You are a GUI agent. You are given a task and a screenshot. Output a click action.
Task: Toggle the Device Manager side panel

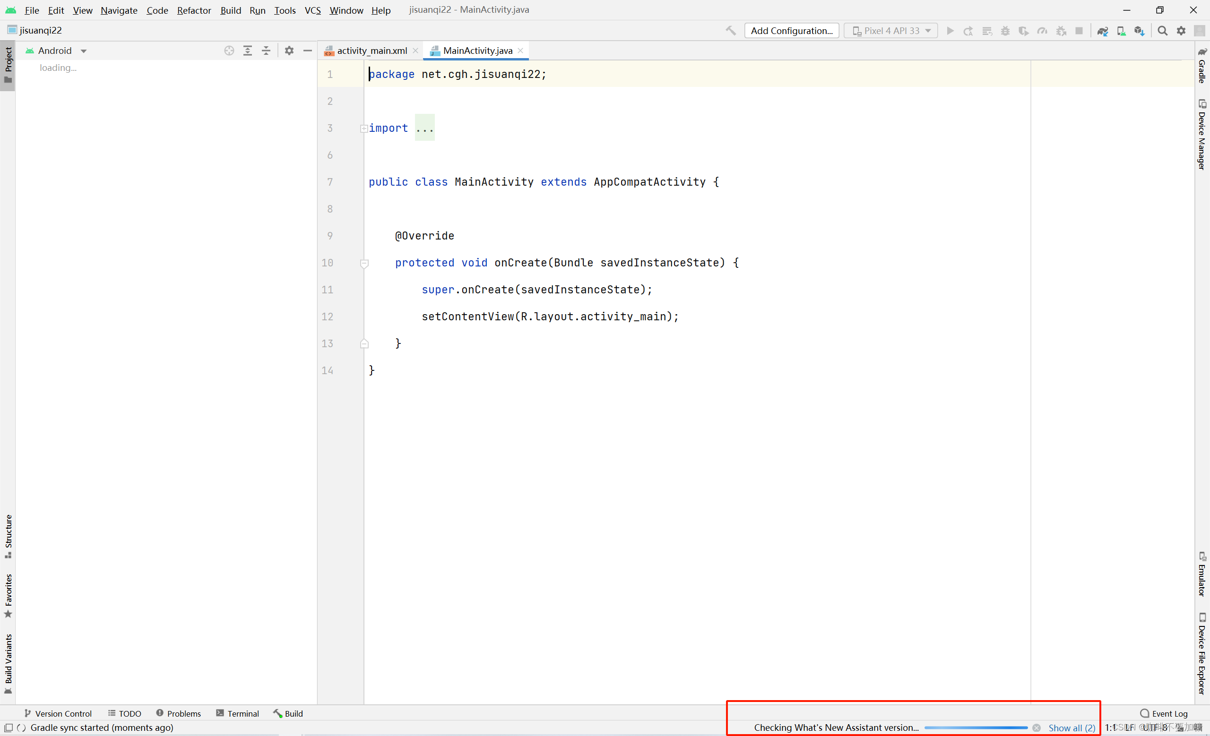coord(1201,135)
